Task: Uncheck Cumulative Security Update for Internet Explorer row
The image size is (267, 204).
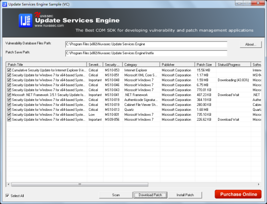Action: (x=9, y=70)
